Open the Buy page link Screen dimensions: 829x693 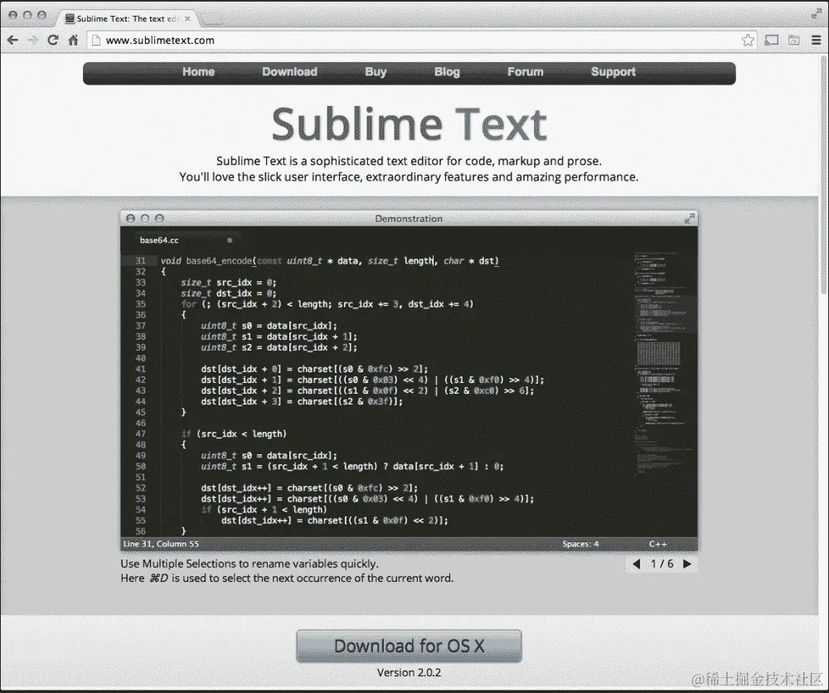point(376,72)
